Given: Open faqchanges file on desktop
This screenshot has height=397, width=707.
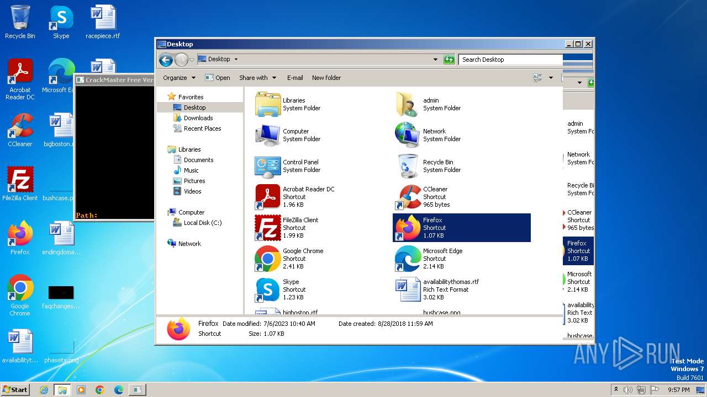Looking at the screenshot, I should (61, 296).
